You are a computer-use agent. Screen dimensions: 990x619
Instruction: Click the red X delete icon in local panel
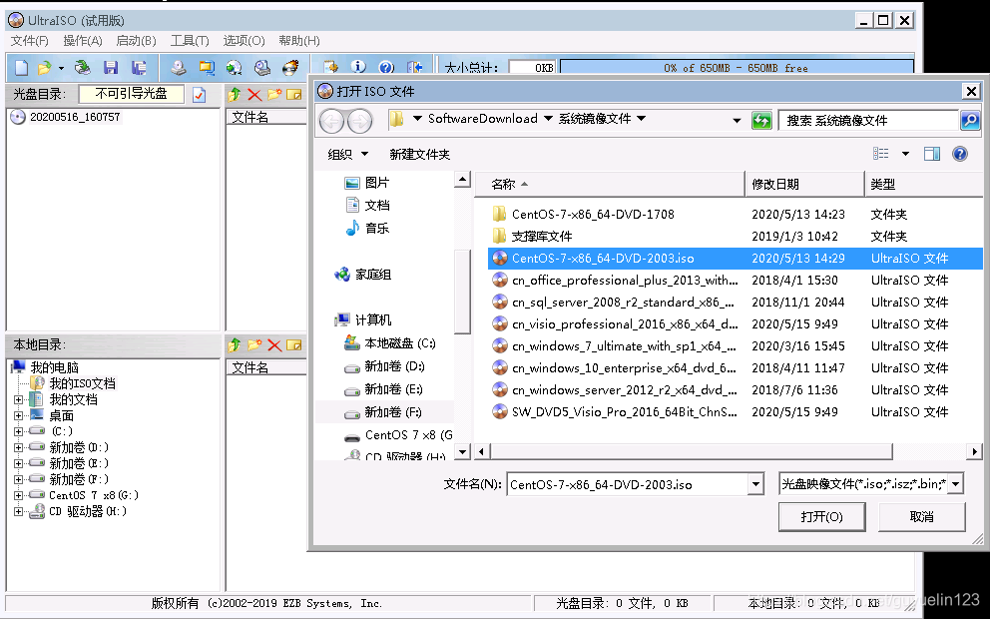click(274, 344)
